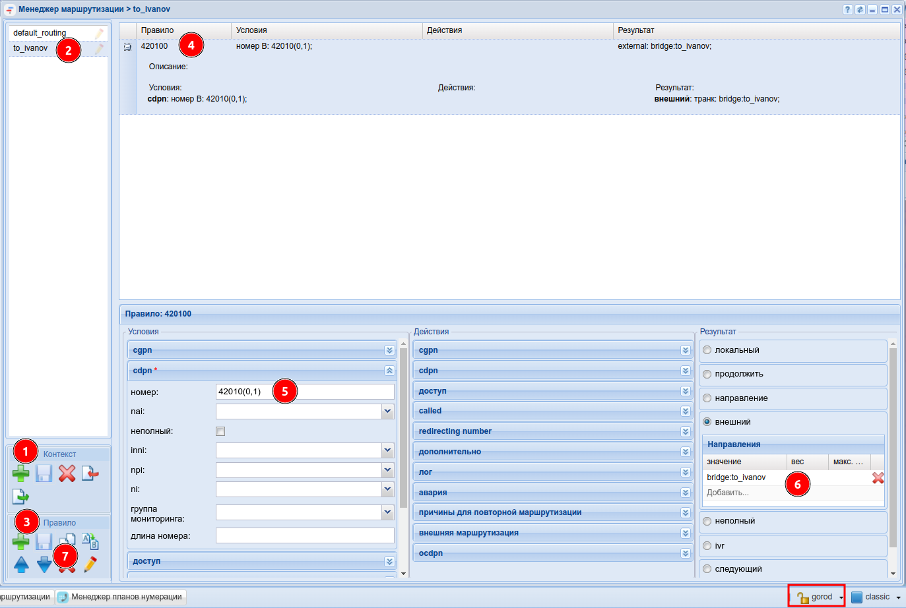The height and width of the screenshot is (608, 906).
Task: Select default_routing context in the list
Action: click(x=40, y=33)
